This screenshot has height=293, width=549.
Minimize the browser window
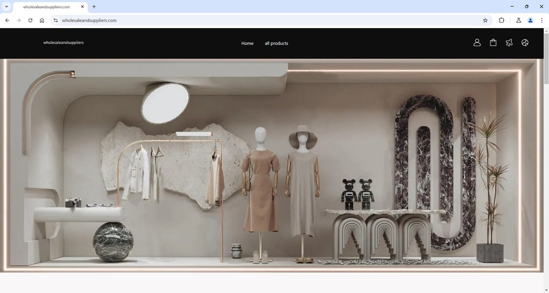click(512, 7)
